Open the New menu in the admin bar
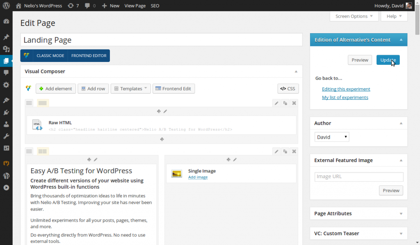This screenshot has height=245, width=420. tap(110, 5)
